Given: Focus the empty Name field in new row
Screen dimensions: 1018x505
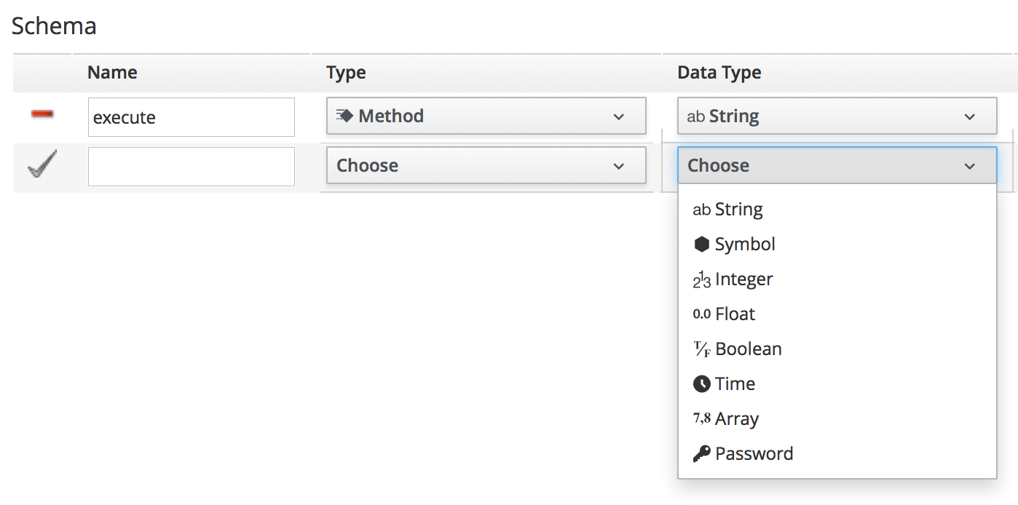Looking at the screenshot, I should (x=191, y=167).
